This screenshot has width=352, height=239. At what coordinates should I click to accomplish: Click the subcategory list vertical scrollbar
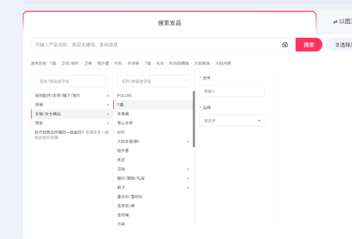coord(194,119)
